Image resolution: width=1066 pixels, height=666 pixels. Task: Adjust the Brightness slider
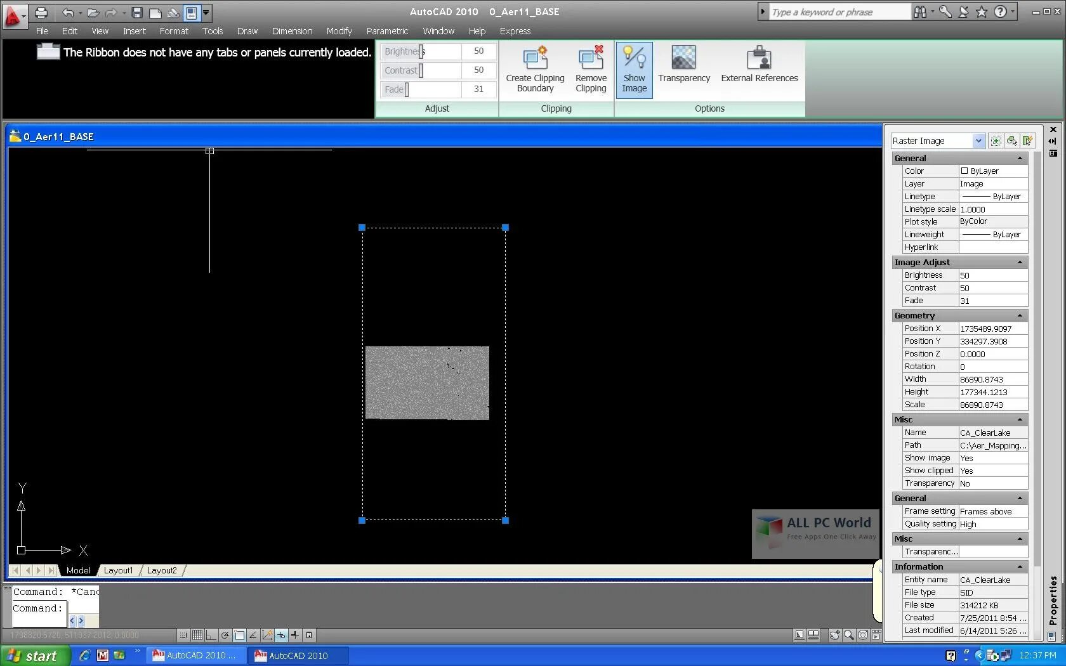[421, 51]
